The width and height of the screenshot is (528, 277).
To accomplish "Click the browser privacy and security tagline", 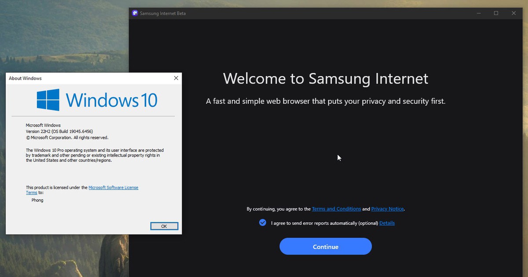I will (326, 101).
